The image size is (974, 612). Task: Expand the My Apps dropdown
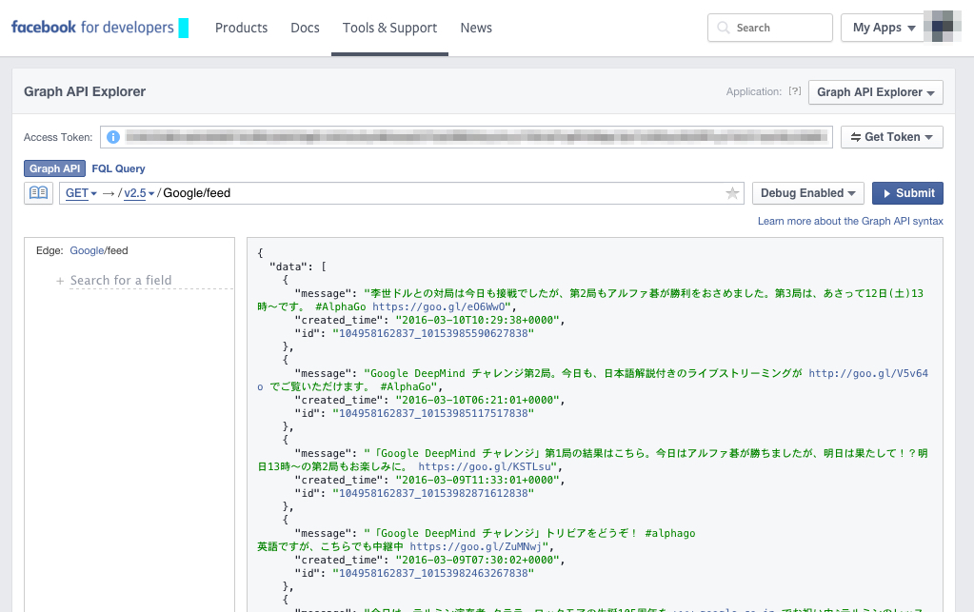(x=884, y=28)
